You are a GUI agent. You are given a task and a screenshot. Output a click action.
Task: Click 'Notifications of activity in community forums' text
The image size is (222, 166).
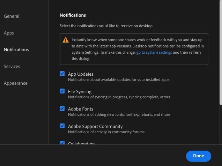pos(106,132)
